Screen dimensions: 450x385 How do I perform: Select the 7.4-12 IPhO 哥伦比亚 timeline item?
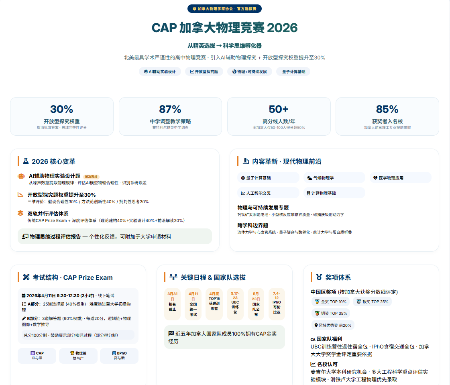(x=277, y=304)
